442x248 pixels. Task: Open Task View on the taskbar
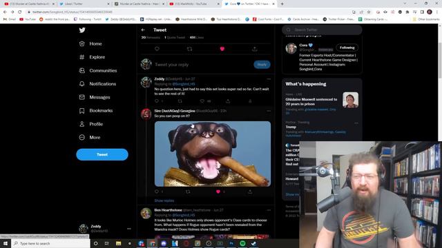(107, 243)
